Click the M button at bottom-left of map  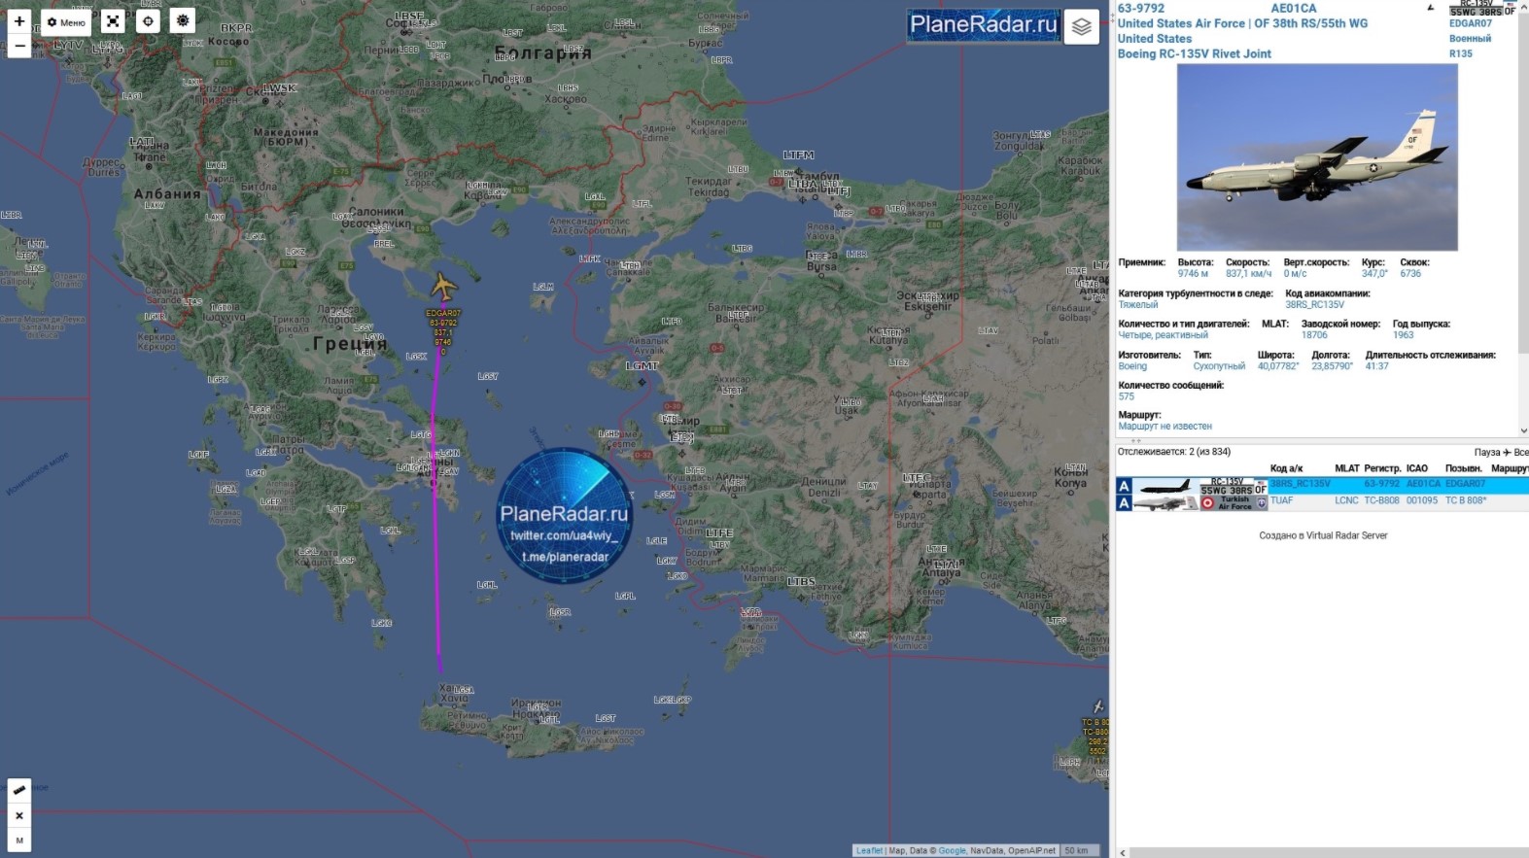point(19,841)
